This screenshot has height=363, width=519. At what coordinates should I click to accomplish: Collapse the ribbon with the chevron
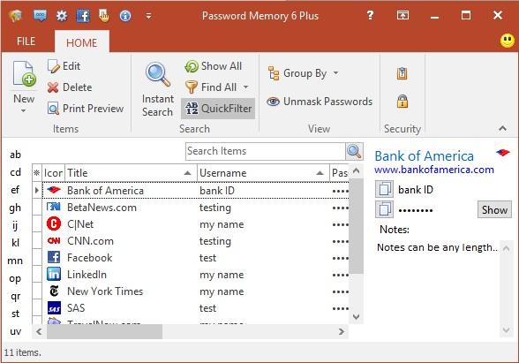[x=502, y=129]
